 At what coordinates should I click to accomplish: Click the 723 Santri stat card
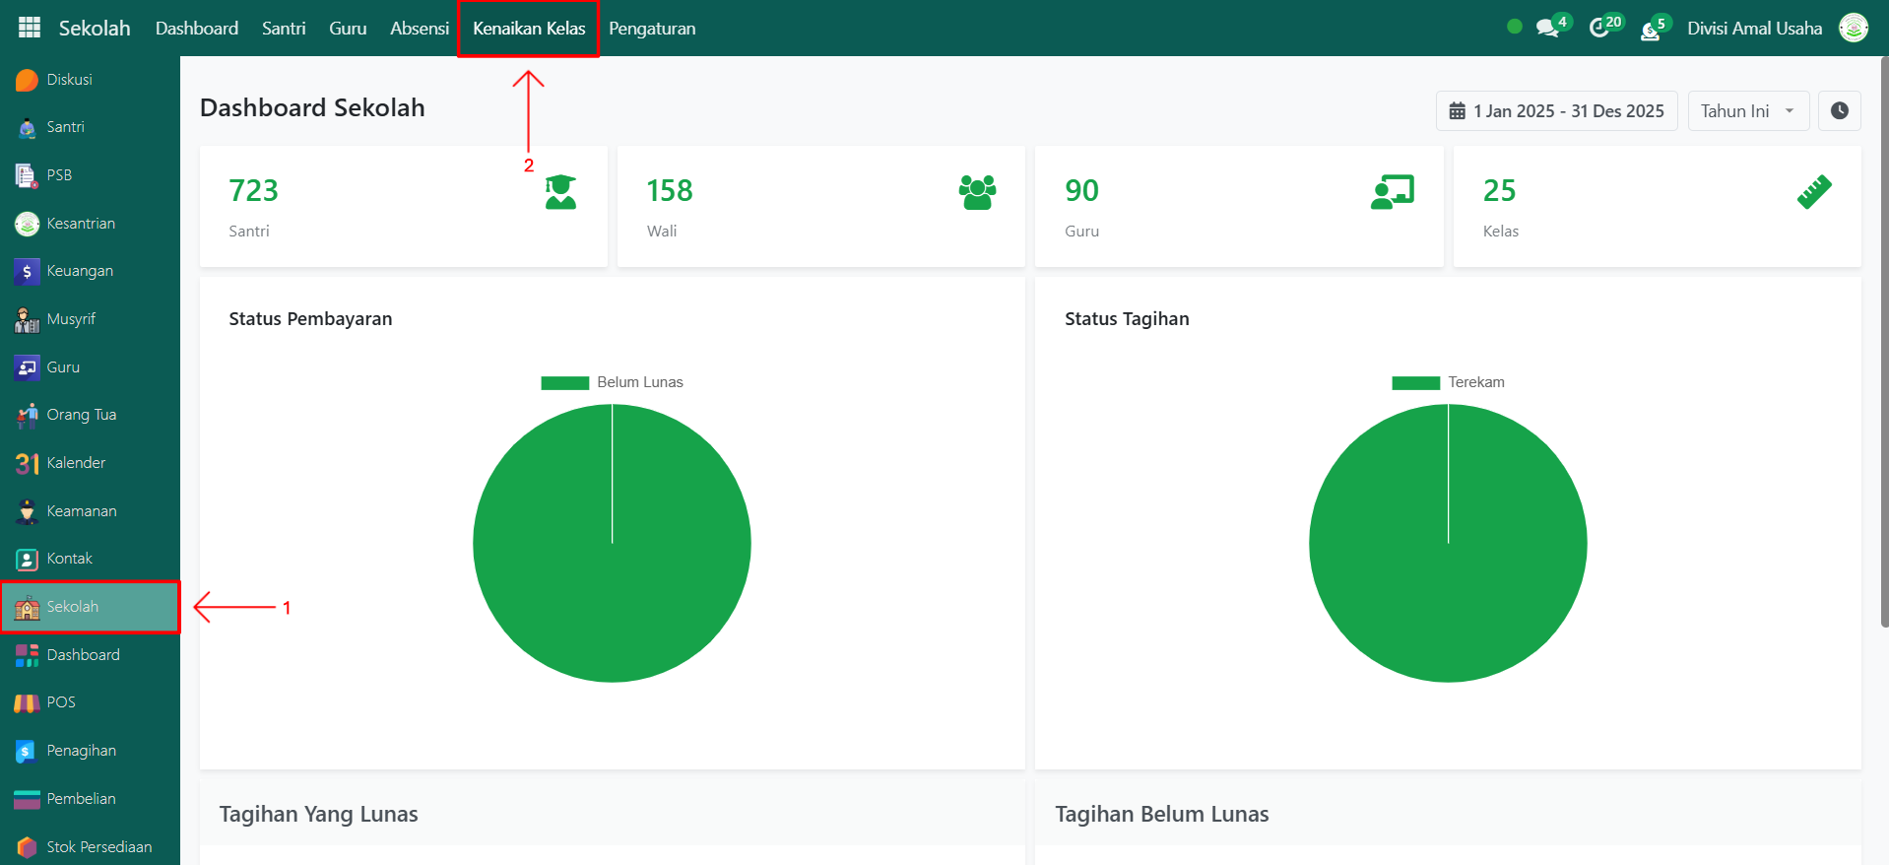click(x=403, y=207)
